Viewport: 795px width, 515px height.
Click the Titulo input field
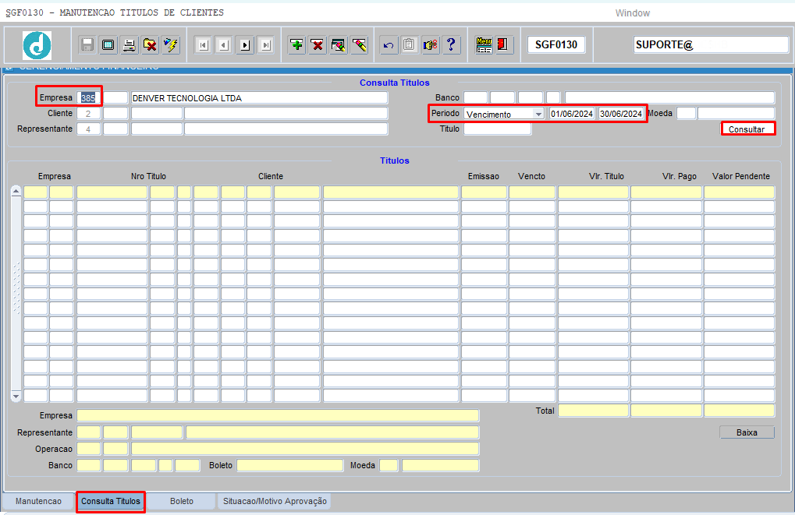(497, 129)
